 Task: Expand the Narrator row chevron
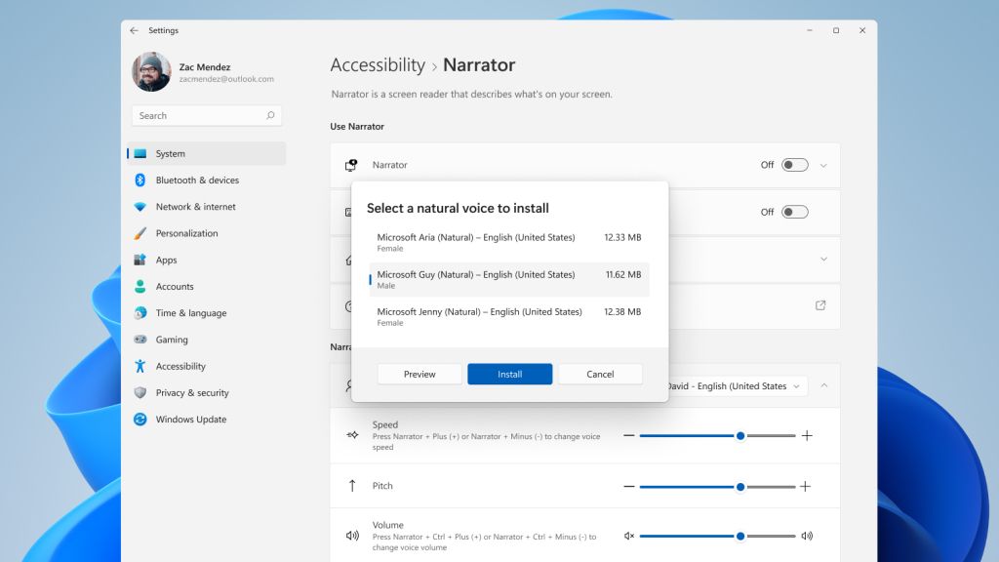coord(823,166)
